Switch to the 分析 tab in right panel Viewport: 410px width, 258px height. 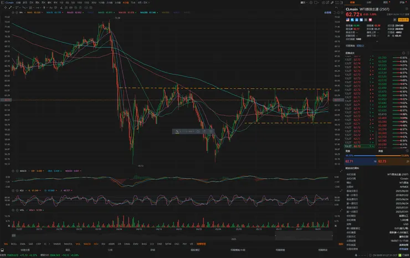(368, 2)
